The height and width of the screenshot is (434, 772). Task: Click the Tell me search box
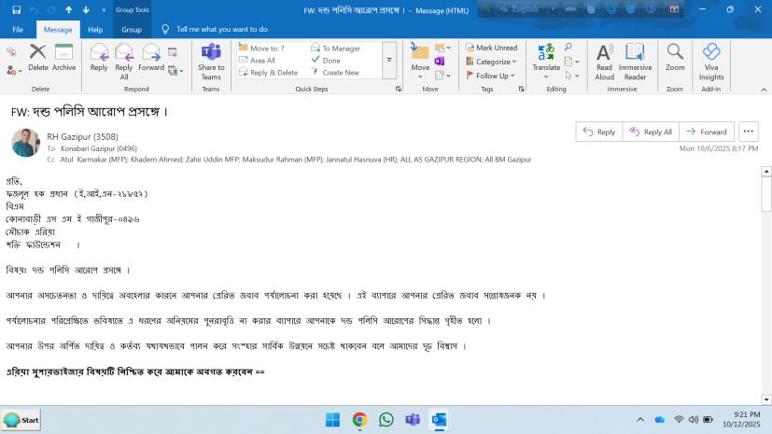[x=221, y=29]
